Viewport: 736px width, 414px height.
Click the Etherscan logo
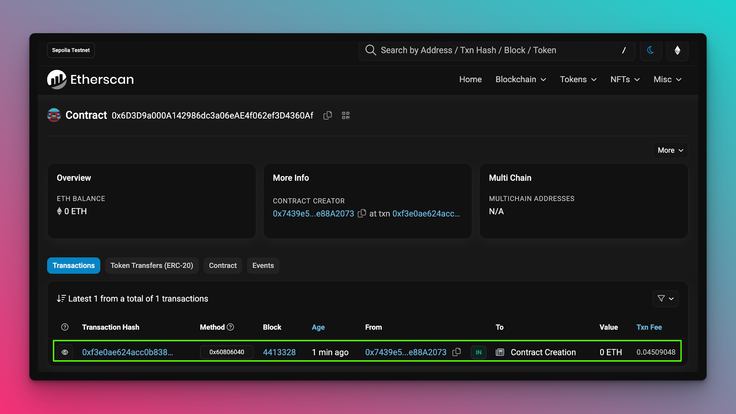coord(90,79)
